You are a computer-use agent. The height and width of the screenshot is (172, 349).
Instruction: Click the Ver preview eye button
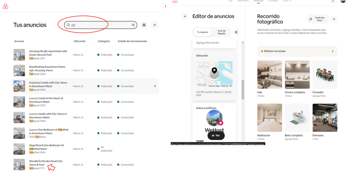216,136
